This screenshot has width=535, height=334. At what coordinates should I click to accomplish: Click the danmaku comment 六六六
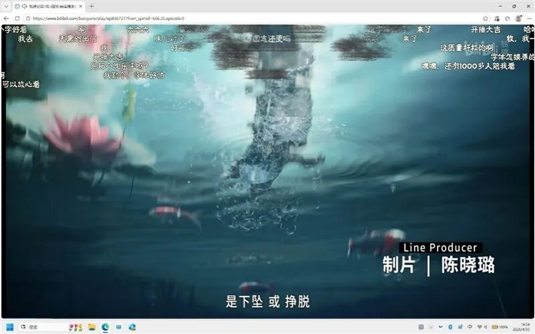pyautogui.click(x=138, y=29)
